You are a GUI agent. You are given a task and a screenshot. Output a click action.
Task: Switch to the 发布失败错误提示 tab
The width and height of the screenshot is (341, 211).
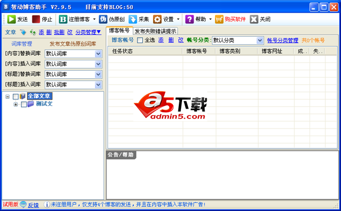point(155,31)
